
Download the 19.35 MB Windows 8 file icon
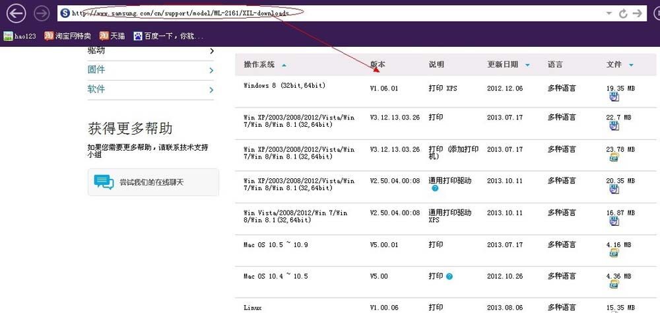pyautogui.click(x=614, y=97)
